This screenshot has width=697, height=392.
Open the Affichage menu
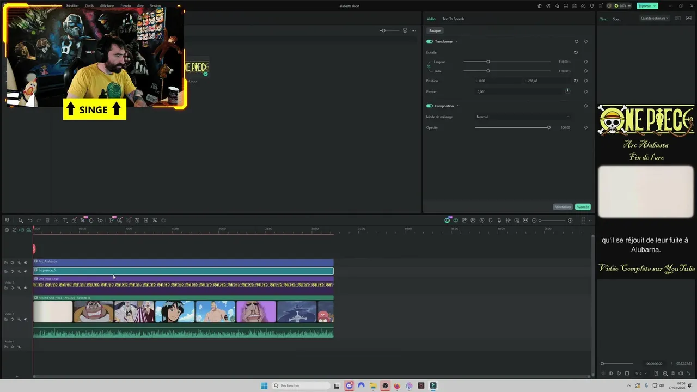(x=107, y=5)
